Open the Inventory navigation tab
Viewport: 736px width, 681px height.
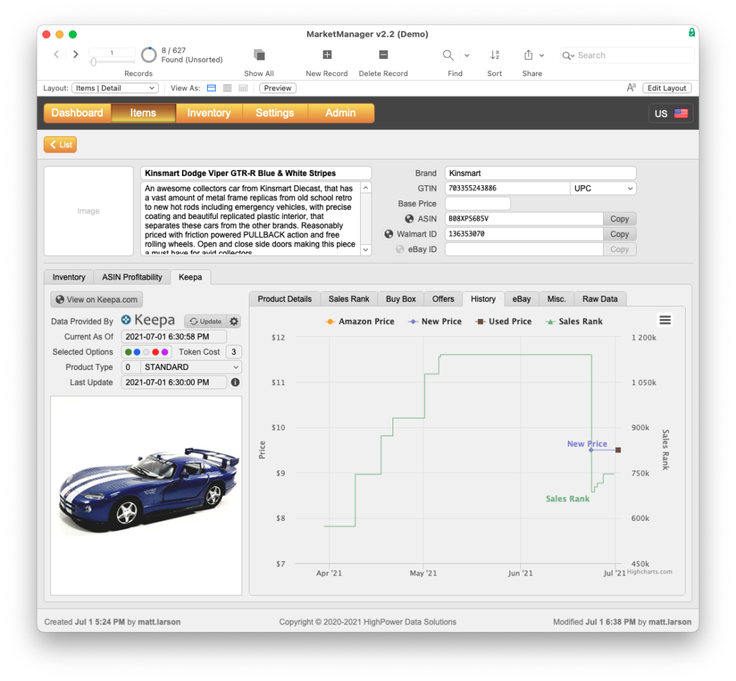[x=208, y=113]
